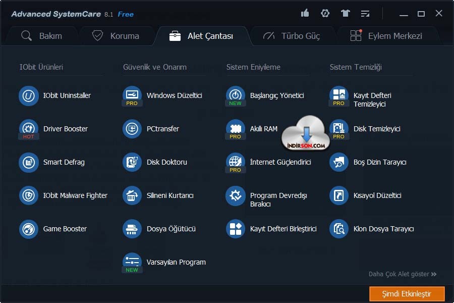Click Kayıt Defteri Birleştirici label

tap(283, 229)
